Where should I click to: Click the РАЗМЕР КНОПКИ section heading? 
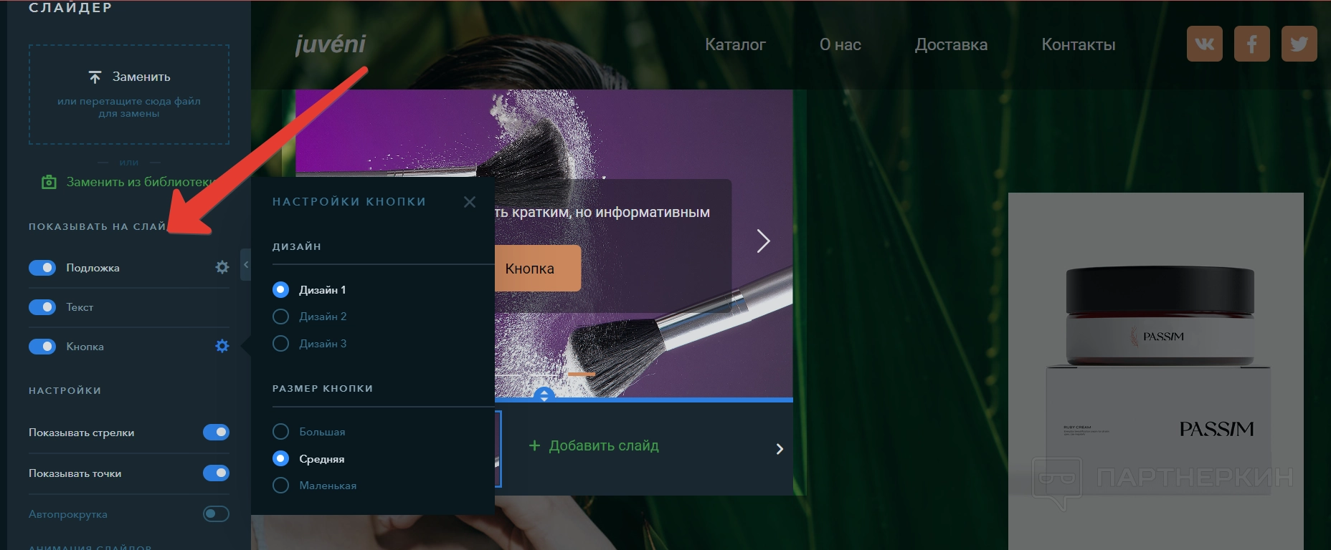coord(323,388)
